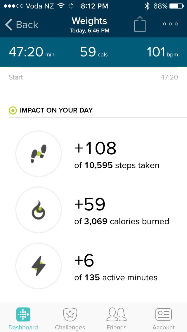Tap the lightning bolt active minutes icon

point(39,266)
